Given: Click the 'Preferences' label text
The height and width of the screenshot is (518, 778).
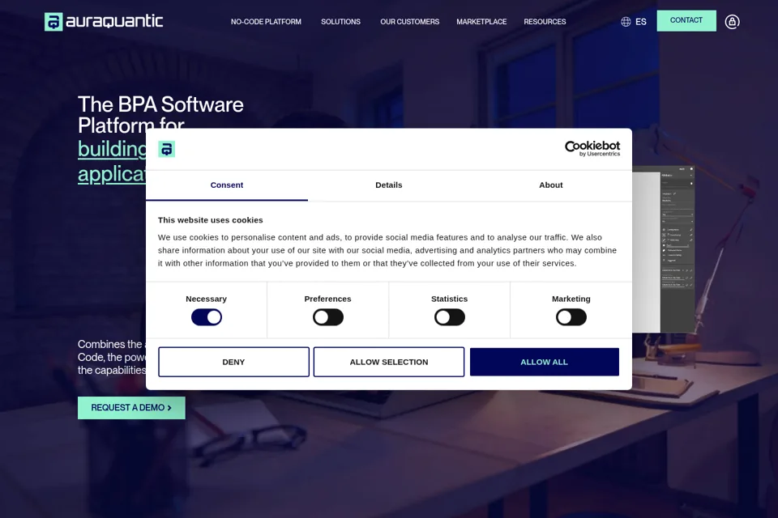Looking at the screenshot, I should click(x=327, y=299).
